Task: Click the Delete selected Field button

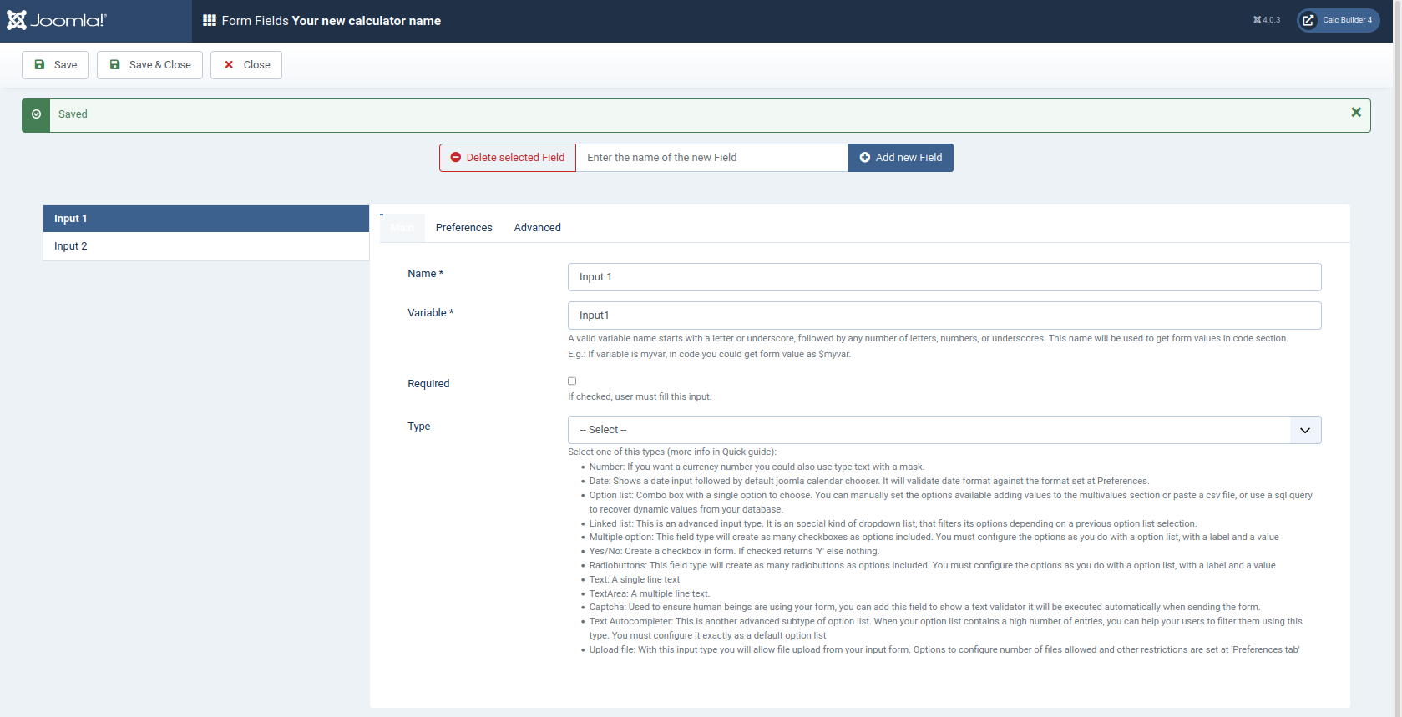Action: [508, 158]
